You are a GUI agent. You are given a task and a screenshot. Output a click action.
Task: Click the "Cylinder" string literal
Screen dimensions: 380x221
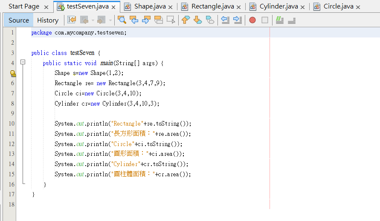pyautogui.click(x=126, y=164)
